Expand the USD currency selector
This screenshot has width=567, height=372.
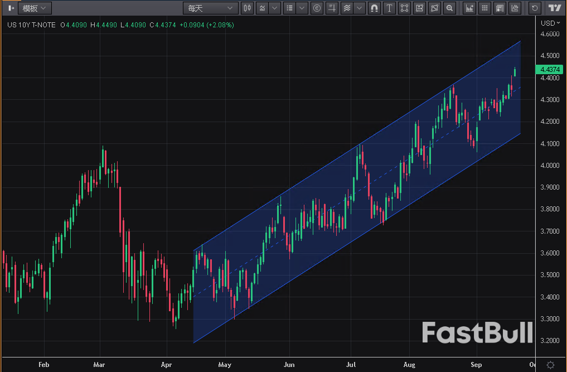[550, 23]
